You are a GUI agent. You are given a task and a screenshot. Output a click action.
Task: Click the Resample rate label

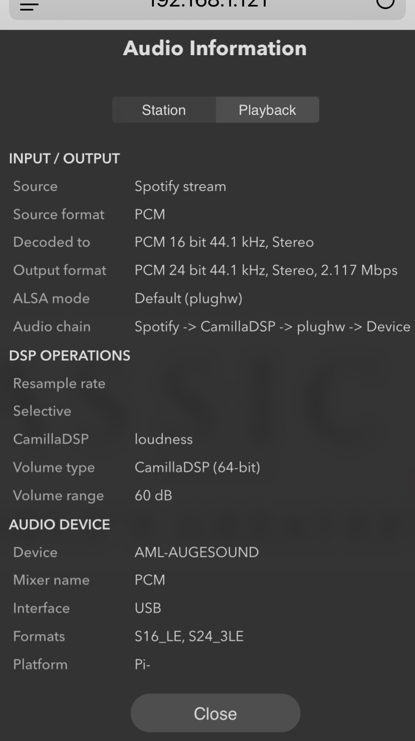click(59, 384)
